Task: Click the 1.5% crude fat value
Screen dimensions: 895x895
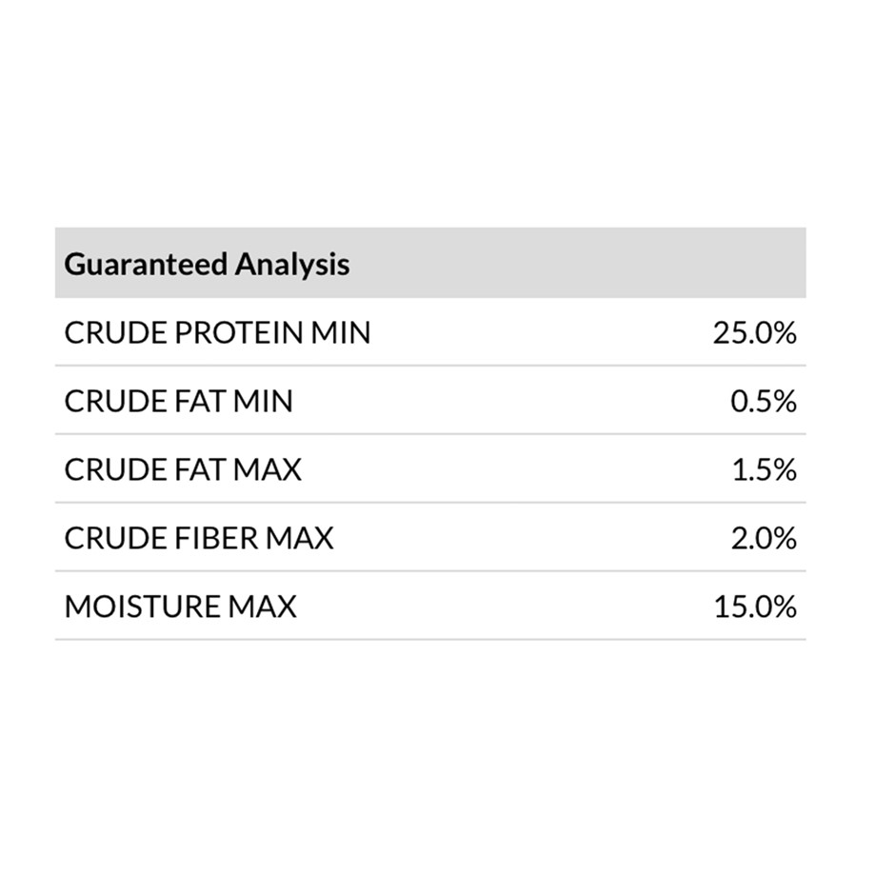Action: point(764,470)
